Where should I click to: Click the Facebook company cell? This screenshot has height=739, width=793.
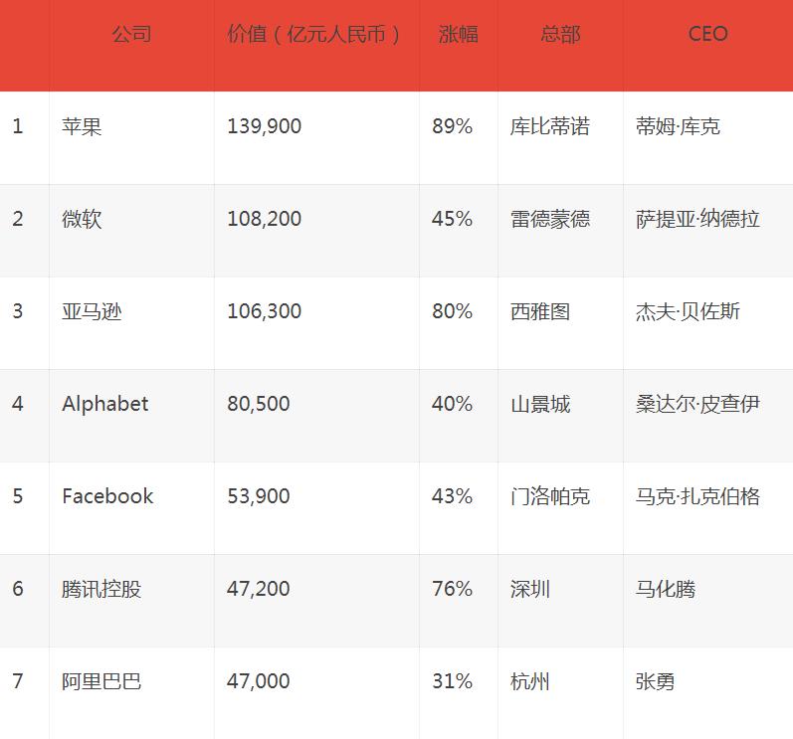point(107,496)
